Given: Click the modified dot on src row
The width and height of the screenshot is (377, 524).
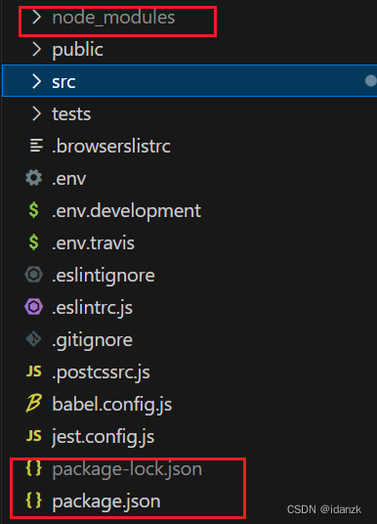Looking at the screenshot, I should (x=371, y=81).
